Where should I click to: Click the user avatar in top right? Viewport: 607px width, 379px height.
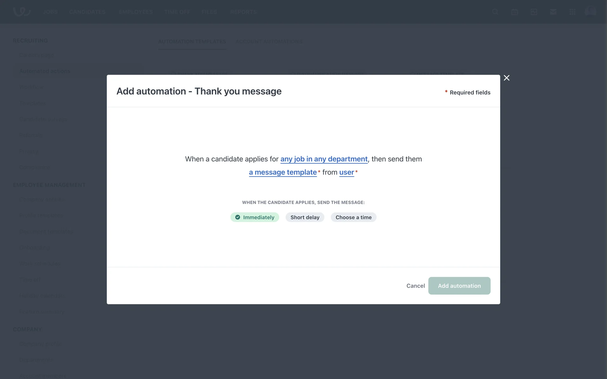coord(590,12)
